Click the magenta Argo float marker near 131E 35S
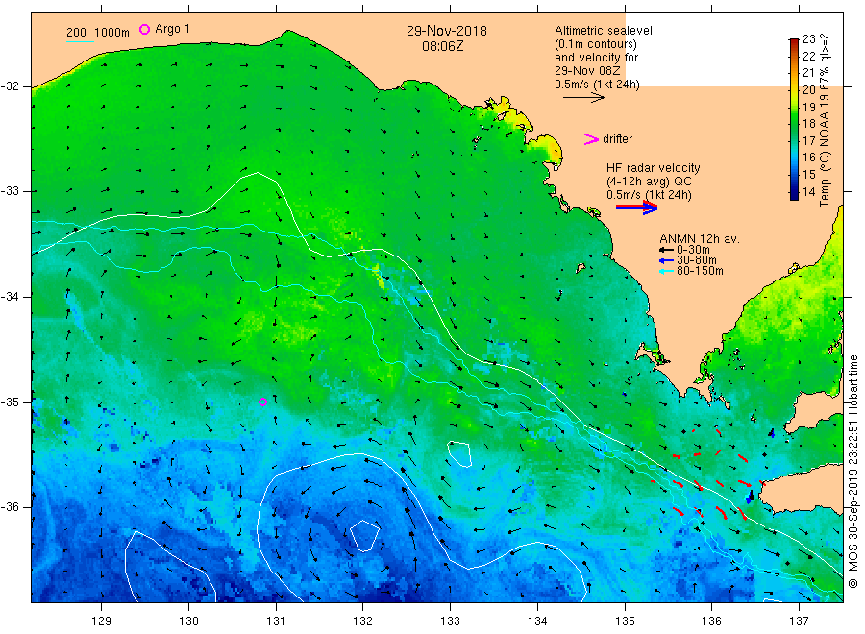 [x=262, y=402]
